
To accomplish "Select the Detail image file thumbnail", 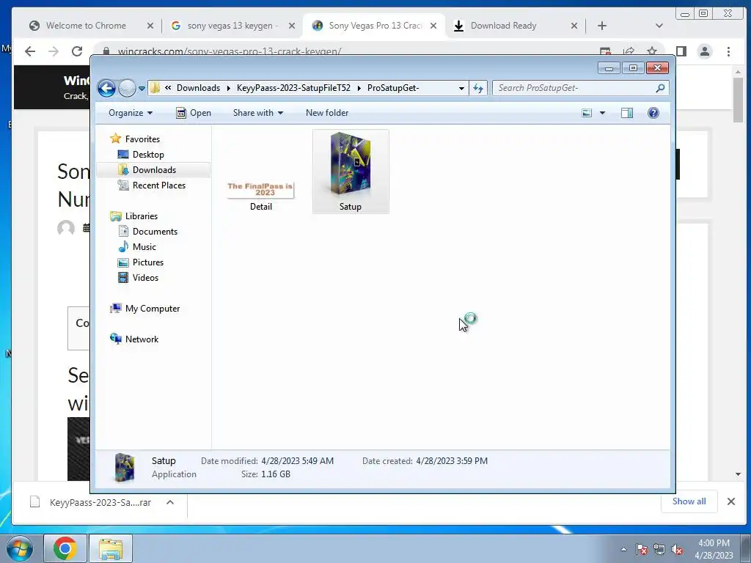I will coord(260,190).
